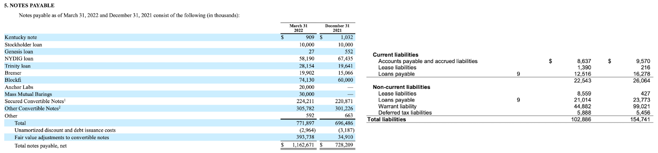
Task: Click the 'Secured Convertible Notes' row label
Action: (x=35, y=101)
